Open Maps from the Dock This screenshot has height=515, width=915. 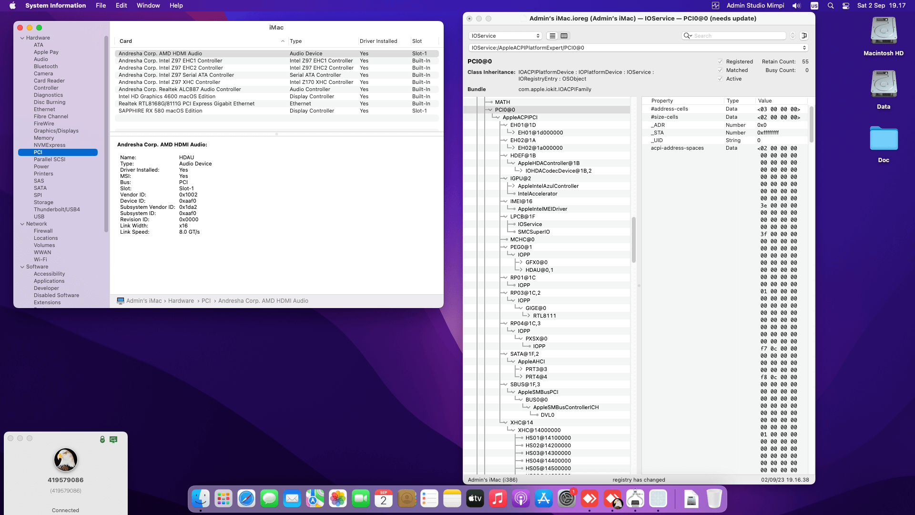point(315,499)
